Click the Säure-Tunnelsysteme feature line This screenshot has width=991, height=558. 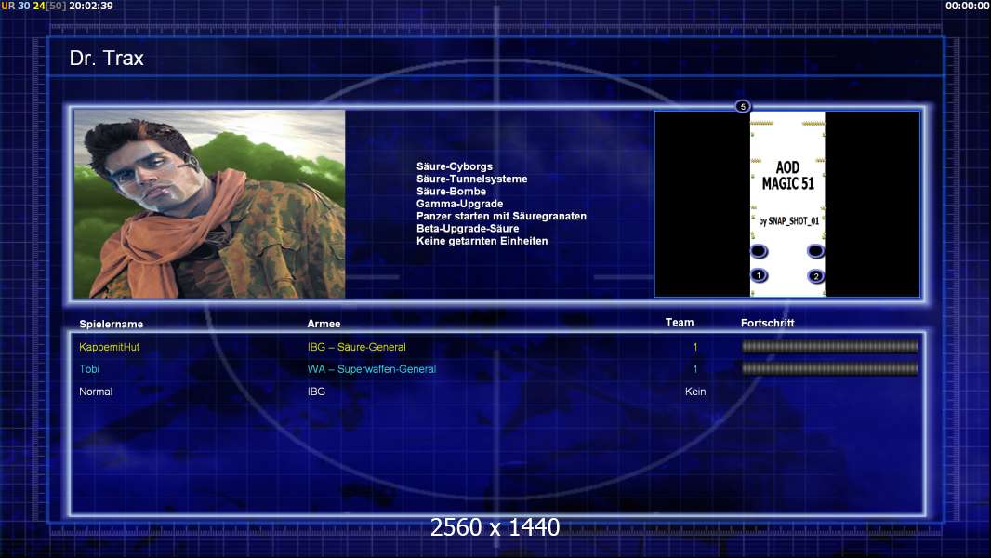coord(471,179)
